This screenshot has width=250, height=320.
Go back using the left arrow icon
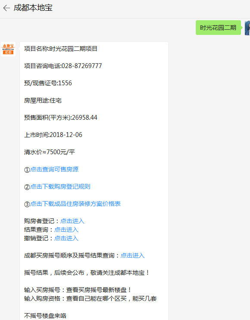6,8
